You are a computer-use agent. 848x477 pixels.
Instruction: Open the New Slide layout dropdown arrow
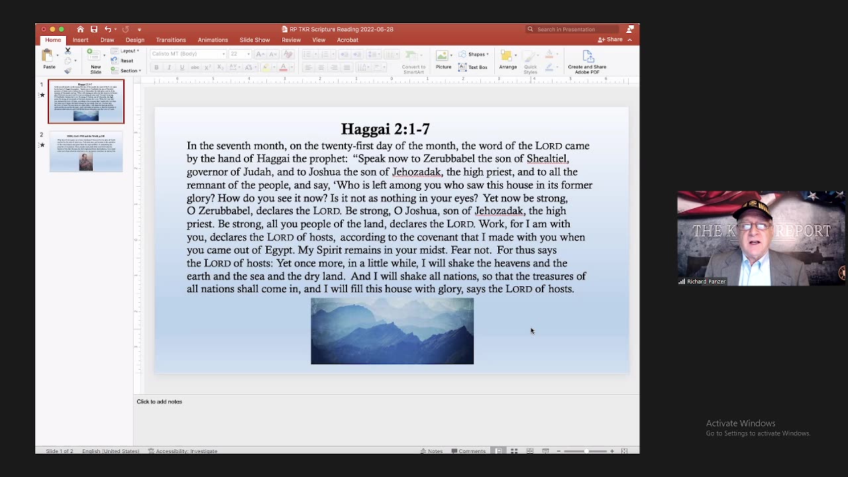[105, 56]
